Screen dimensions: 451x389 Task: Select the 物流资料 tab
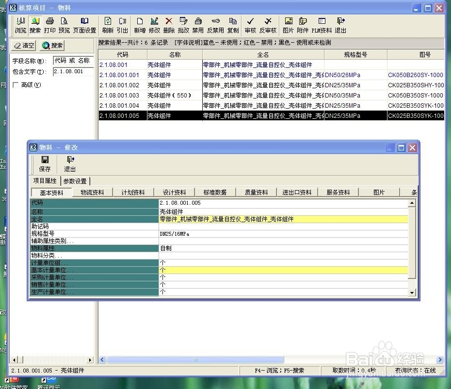92,192
